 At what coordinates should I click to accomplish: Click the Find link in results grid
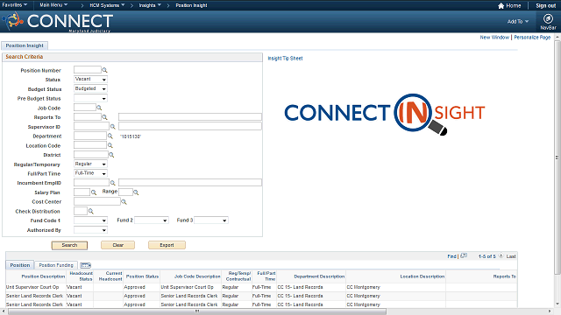[451, 256]
